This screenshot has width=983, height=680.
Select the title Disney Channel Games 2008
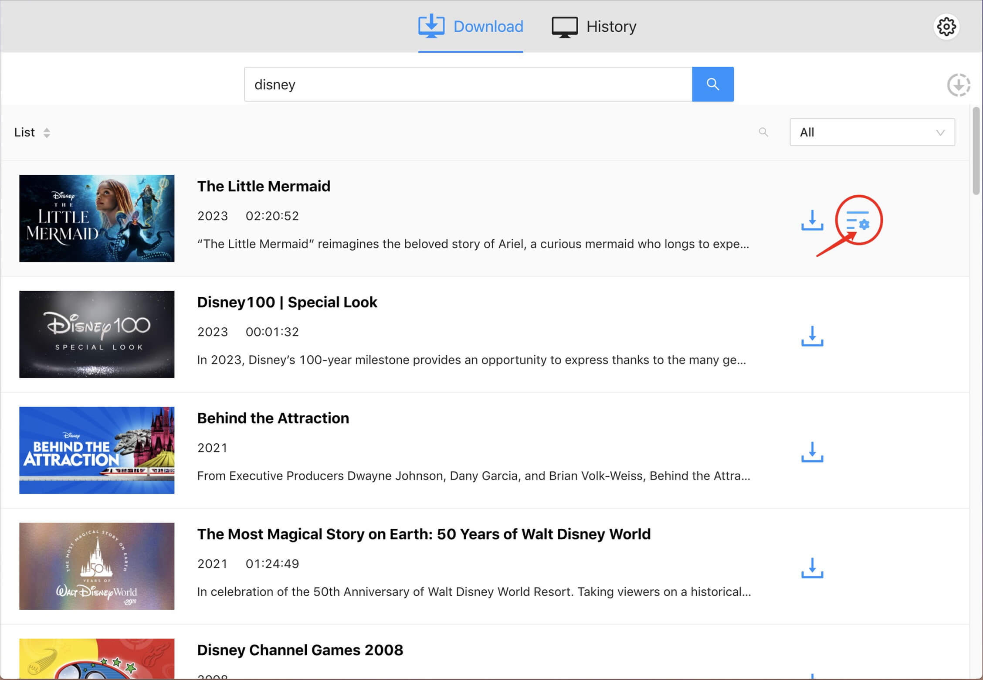point(300,650)
